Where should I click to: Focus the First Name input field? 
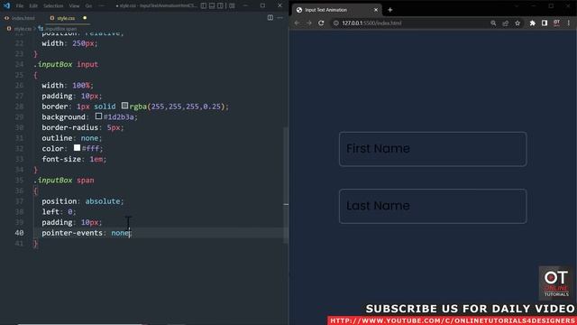tap(433, 149)
